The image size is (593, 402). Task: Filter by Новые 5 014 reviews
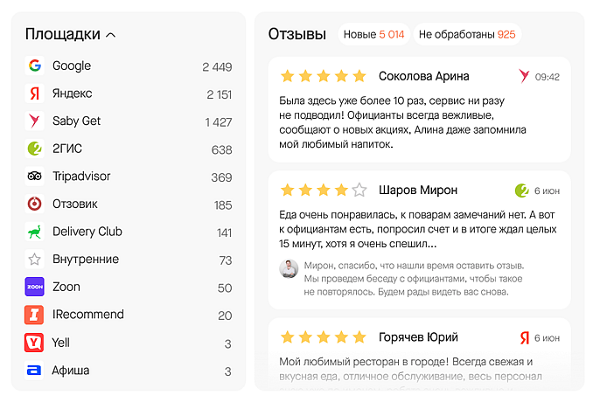click(x=373, y=34)
